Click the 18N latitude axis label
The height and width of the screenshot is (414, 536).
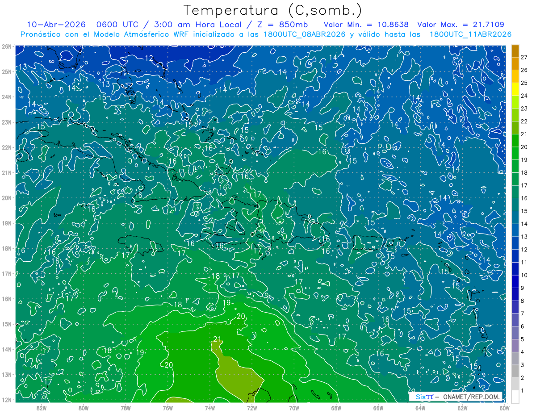click(x=7, y=248)
